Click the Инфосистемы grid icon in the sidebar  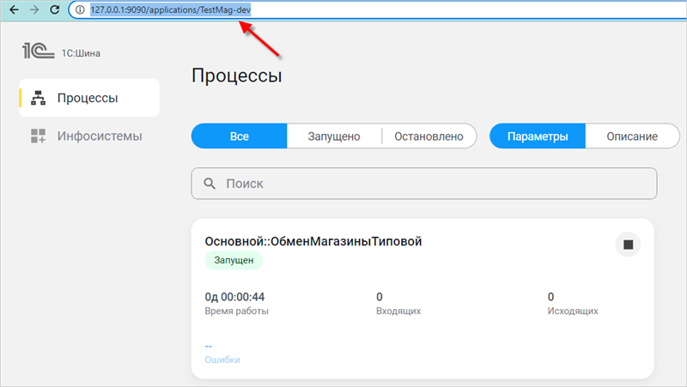pos(38,136)
